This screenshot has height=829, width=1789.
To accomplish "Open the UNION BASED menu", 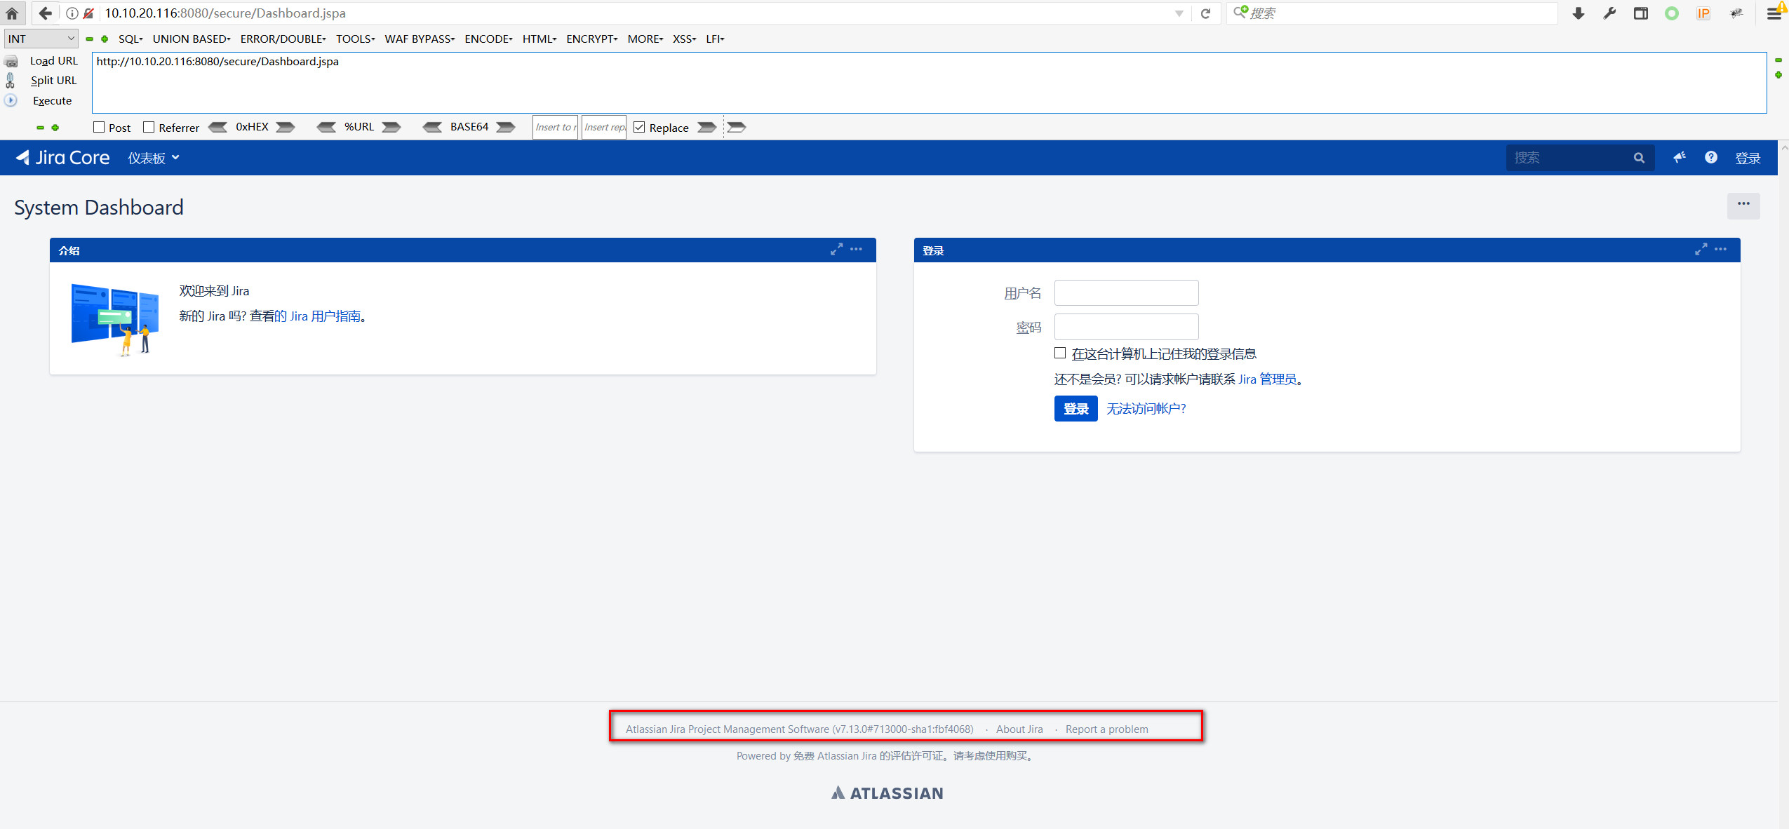I will 191,39.
